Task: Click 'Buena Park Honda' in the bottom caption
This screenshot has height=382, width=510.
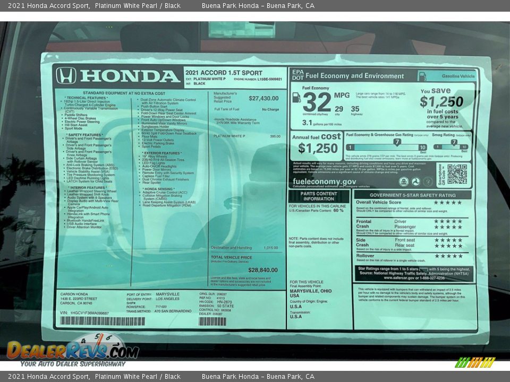Action: 230,377
